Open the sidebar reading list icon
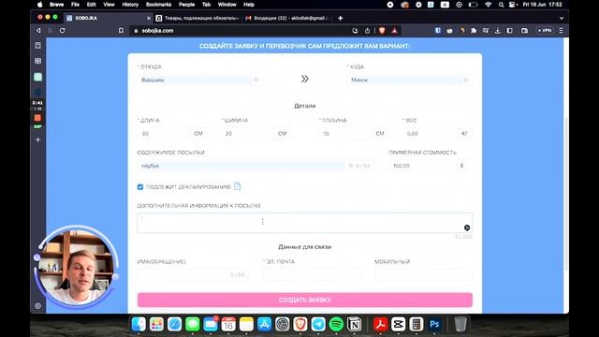Viewport: 599px width, 337px height. pos(37,46)
